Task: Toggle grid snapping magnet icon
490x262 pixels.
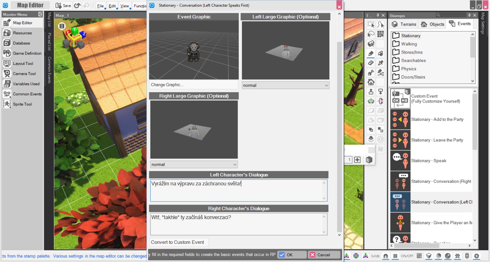Action: 386,256
